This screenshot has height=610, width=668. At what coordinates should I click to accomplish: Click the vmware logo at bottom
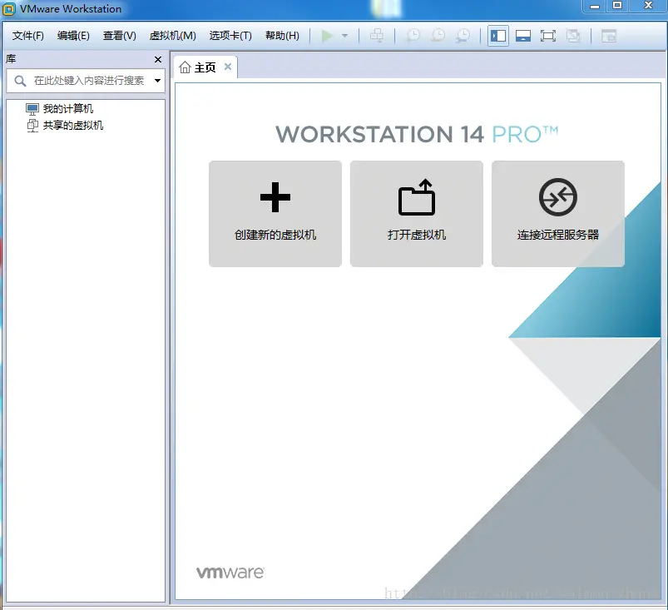(230, 573)
